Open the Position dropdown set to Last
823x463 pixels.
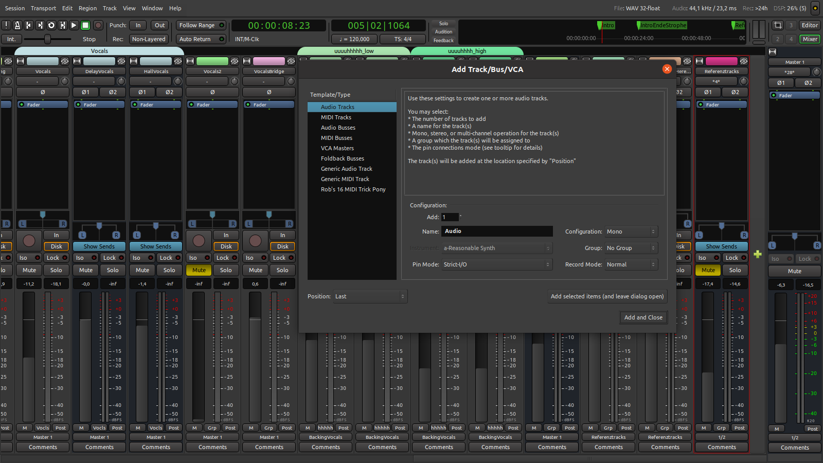tap(370, 296)
